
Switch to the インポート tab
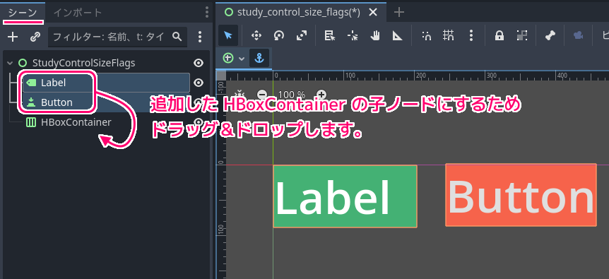coord(77,13)
